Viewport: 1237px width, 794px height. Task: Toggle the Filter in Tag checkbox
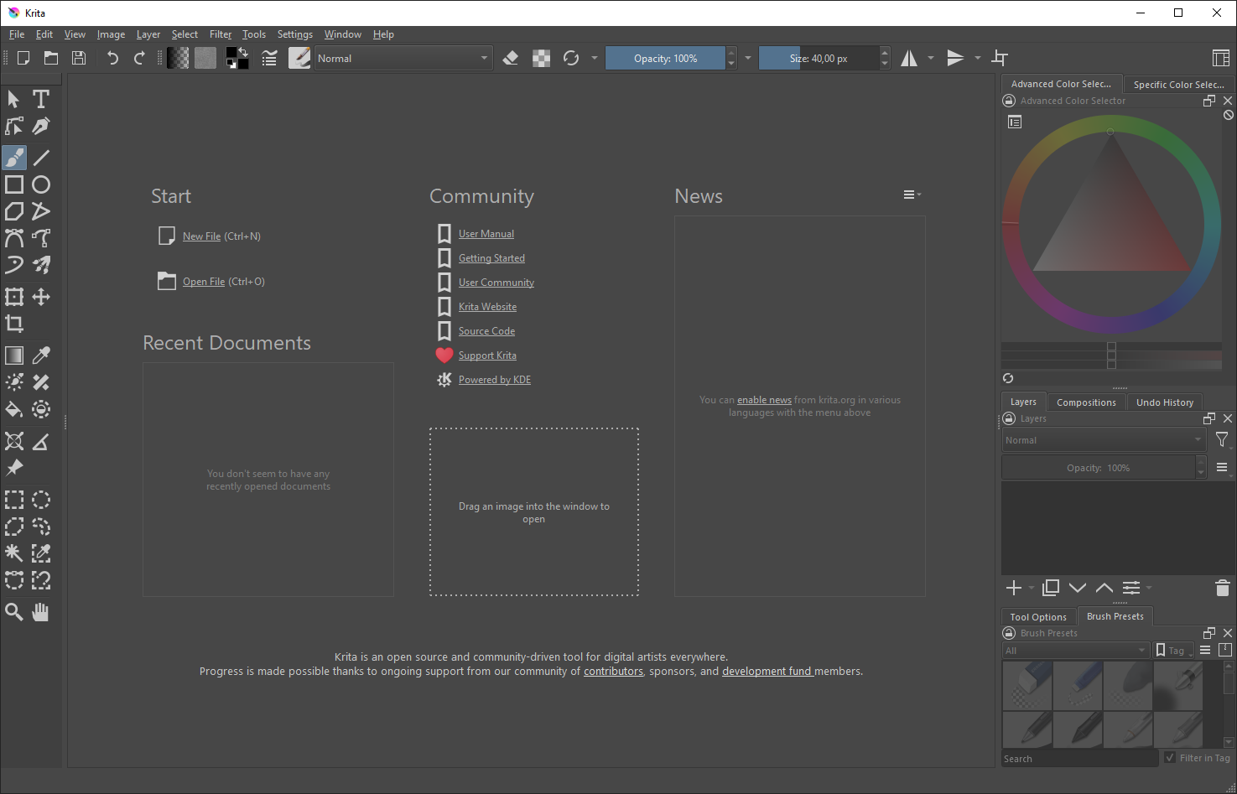1170,758
